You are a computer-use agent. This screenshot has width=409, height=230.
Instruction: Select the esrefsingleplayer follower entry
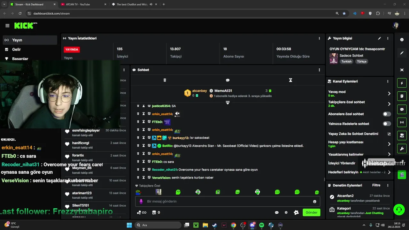coord(96,132)
